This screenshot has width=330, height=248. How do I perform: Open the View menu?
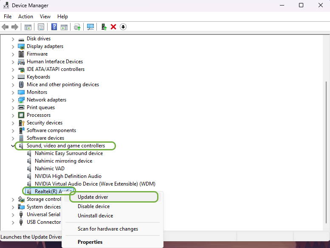pyautogui.click(x=45, y=17)
